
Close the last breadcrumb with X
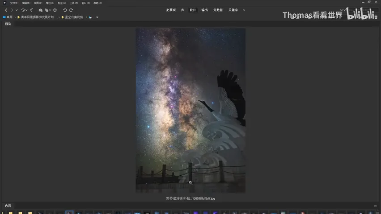coord(97,17)
